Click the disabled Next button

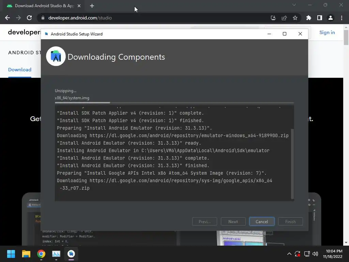[233, 221]
